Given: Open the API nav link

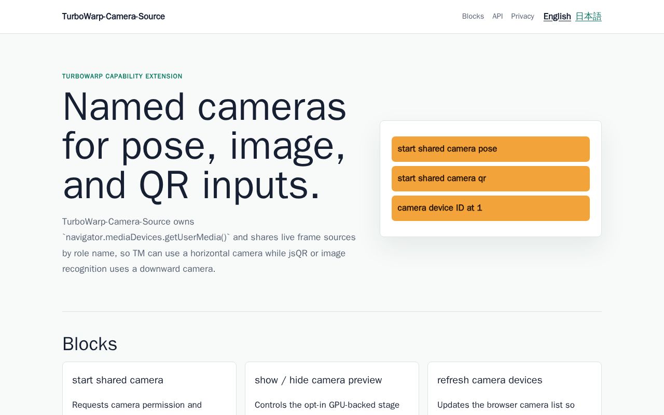Looking at the screenshot, I should coord(497,17).
